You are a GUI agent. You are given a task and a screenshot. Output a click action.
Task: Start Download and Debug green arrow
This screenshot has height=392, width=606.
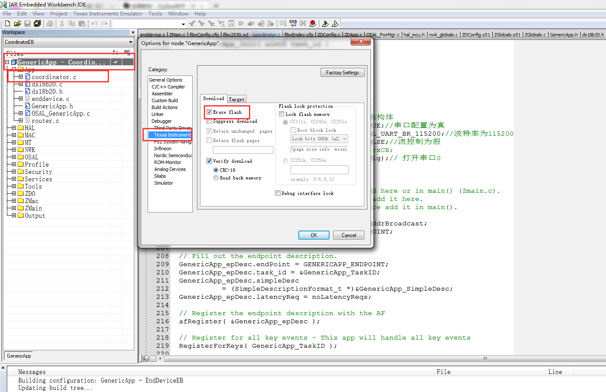(x=325, y=24)
